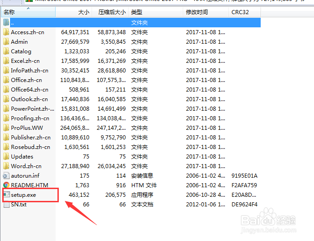Screen dimensions: 314x241
Task: Click the 应用程序 type cell
Action: pyautogui.click(x=142, y=195)
